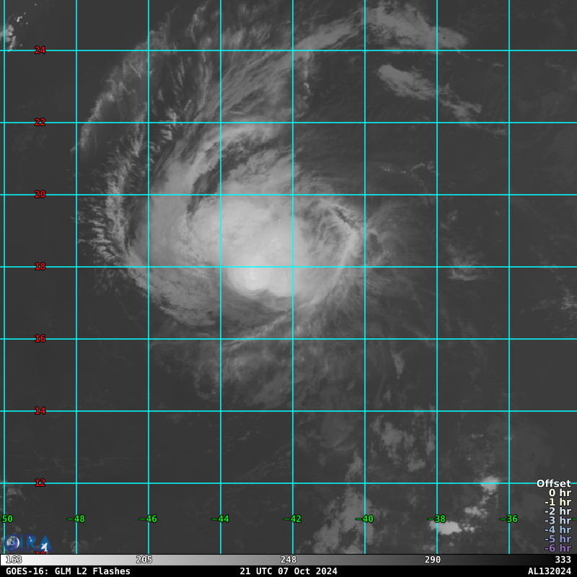Click the grayscale brightness temperature color bar
577x577 pixels.
(288, 560)
